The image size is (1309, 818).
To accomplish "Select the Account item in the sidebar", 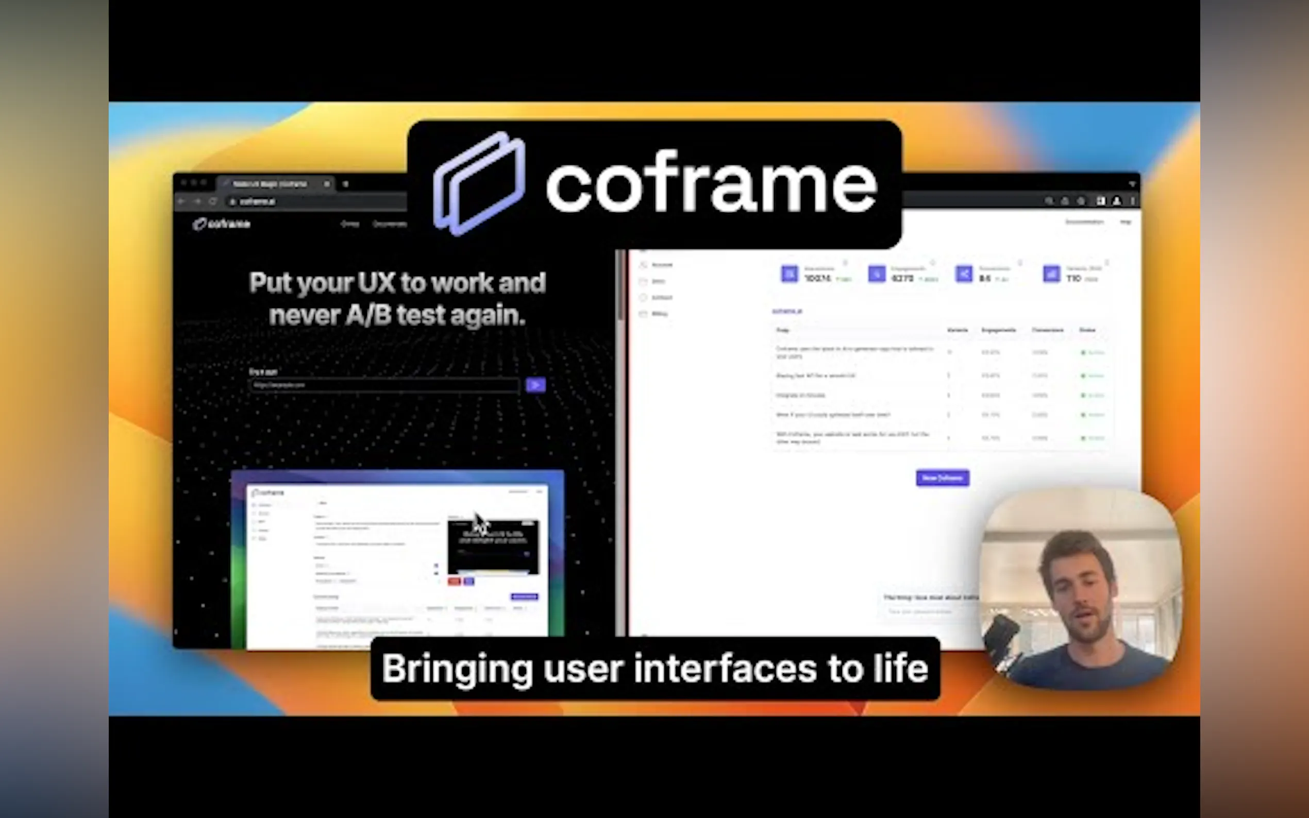I will click(661, 265).
